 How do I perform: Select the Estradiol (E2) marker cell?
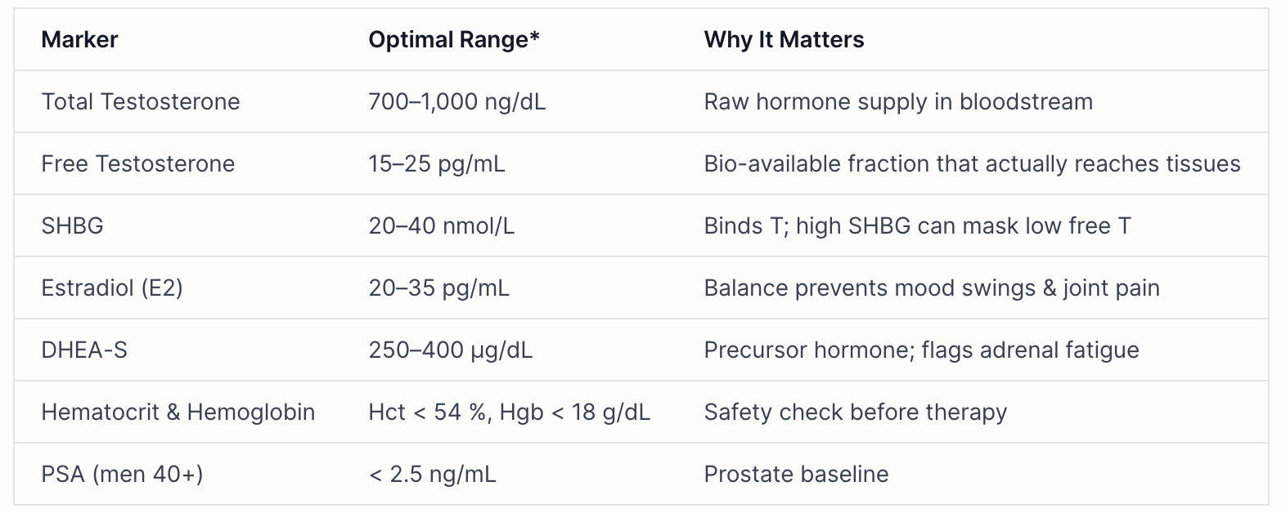coord(112,288)
